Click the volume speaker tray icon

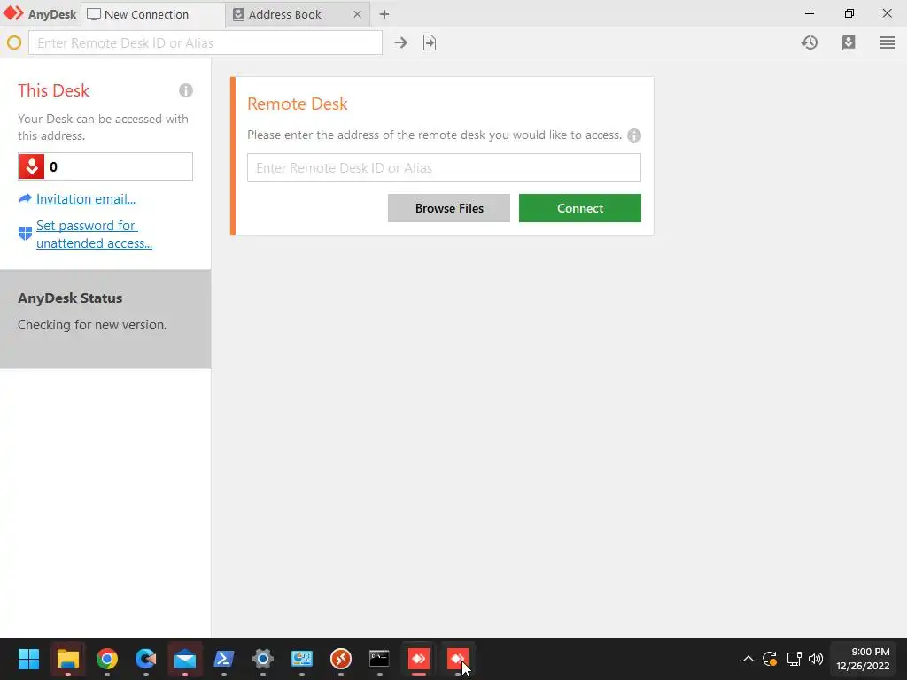(x=816, y=659)
